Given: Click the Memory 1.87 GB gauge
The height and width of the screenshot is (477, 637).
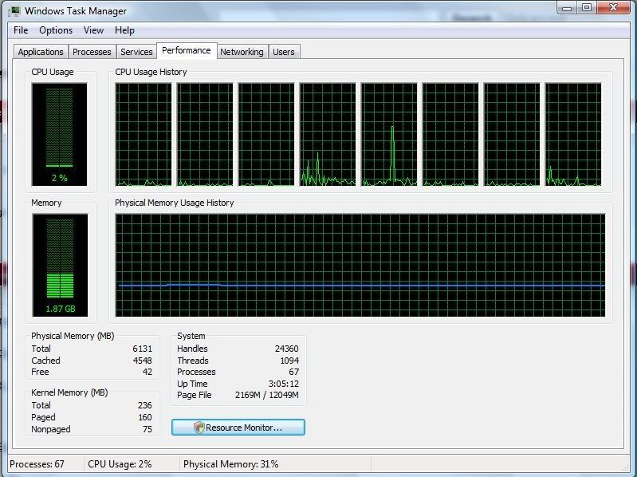Looking at the screenshot, I should pos(60,265).
